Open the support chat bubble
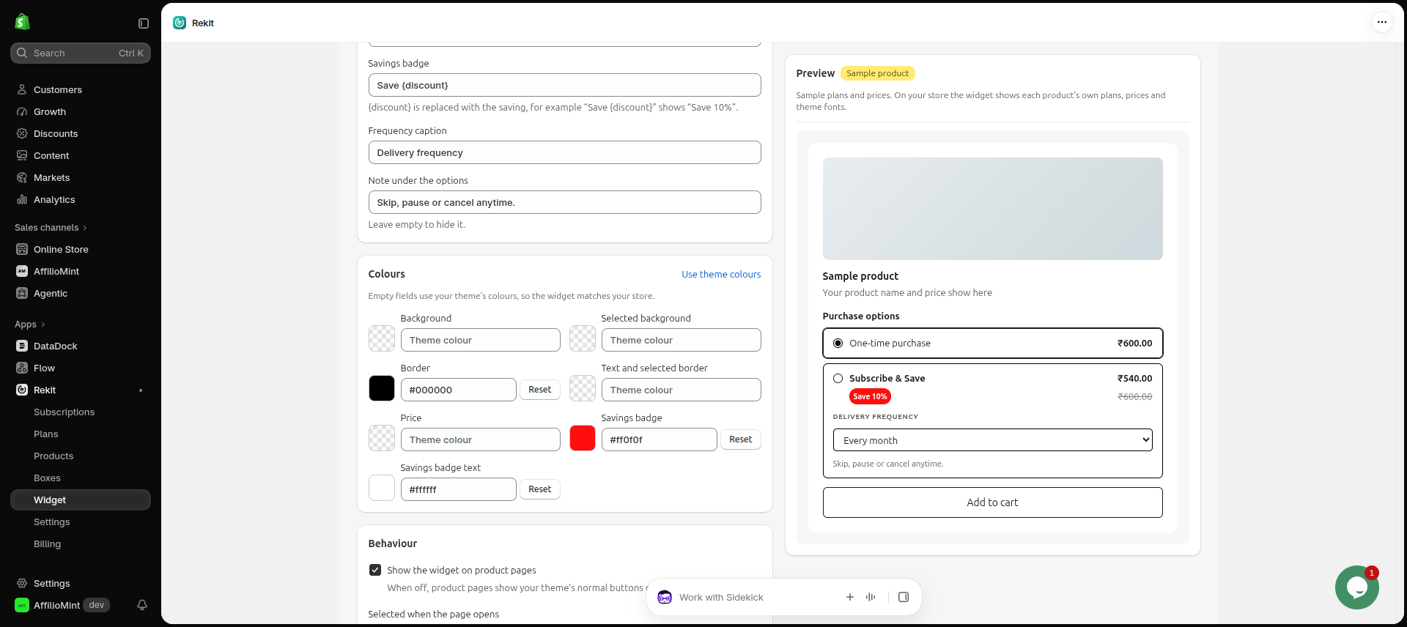 pos(1356,587)
